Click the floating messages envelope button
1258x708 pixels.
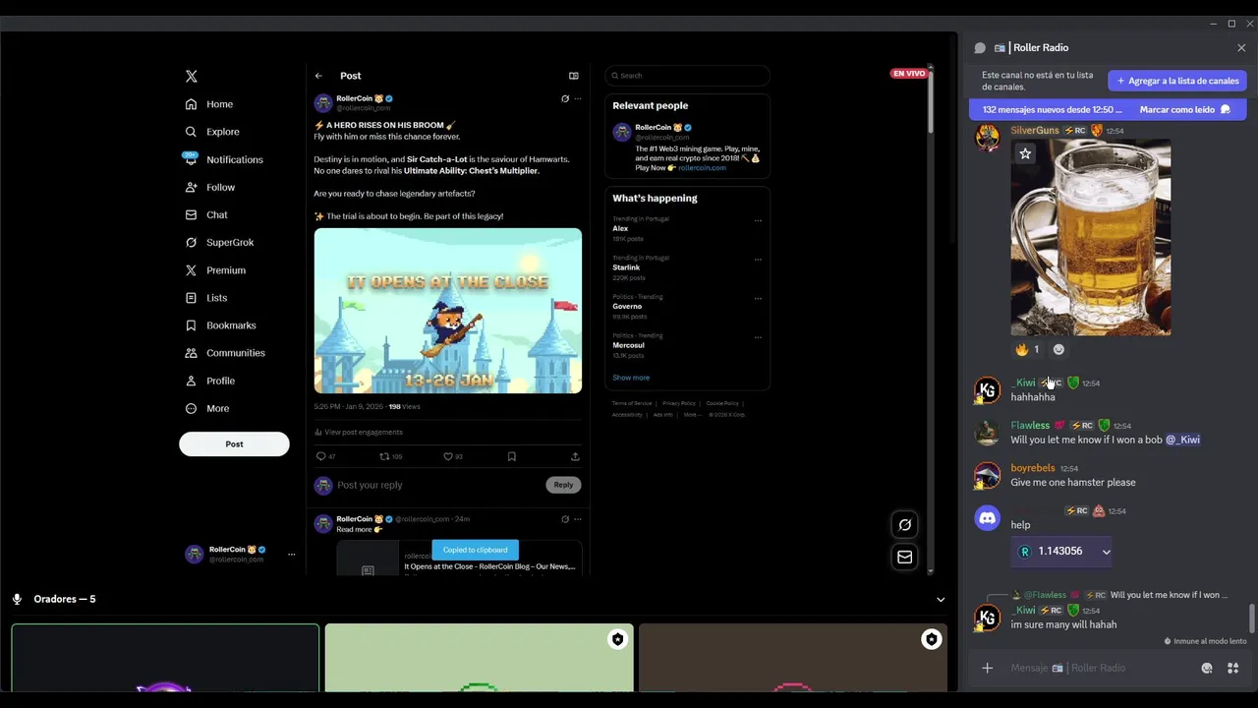905,558
